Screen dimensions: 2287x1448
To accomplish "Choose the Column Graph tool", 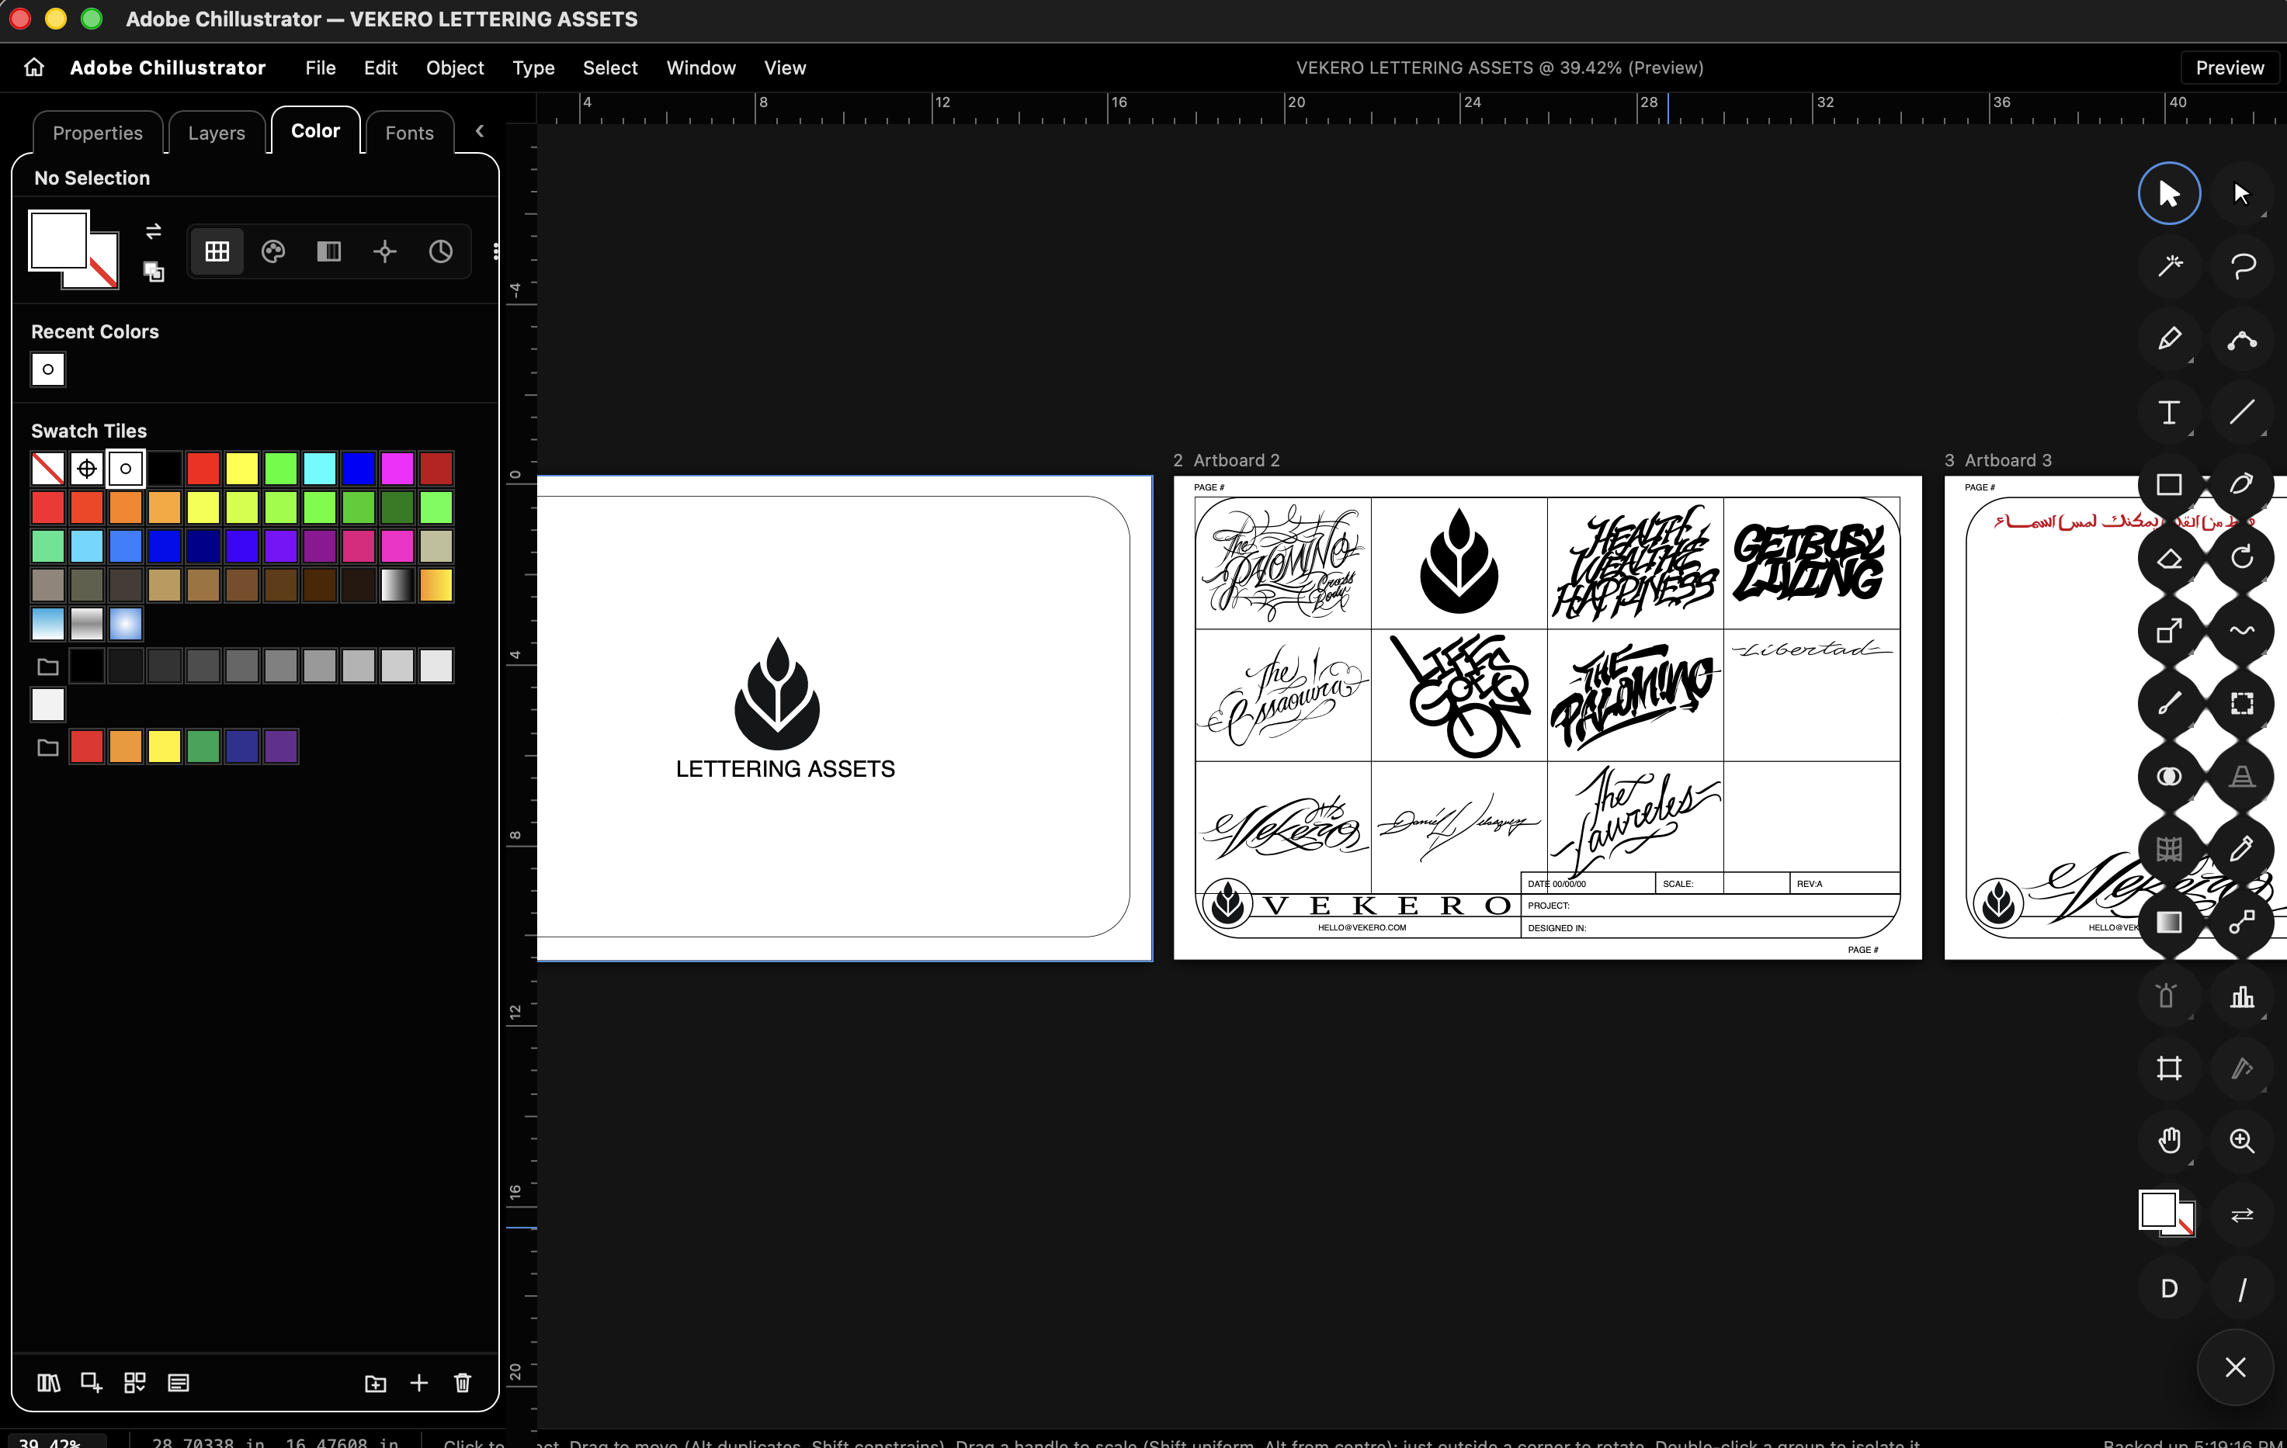I will (x=2241, y=996).
